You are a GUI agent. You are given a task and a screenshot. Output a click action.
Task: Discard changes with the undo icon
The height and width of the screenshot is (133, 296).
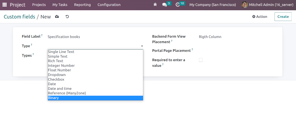pyautogui.click(x=67, y=17)
